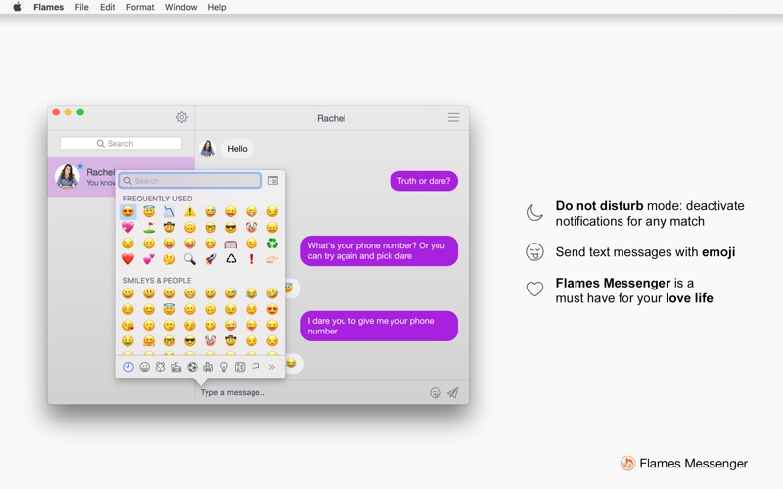Switch emoji picker to full Character Viewer

click(x=273, y=181)
